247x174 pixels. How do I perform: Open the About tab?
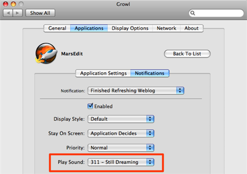[192, 28]
